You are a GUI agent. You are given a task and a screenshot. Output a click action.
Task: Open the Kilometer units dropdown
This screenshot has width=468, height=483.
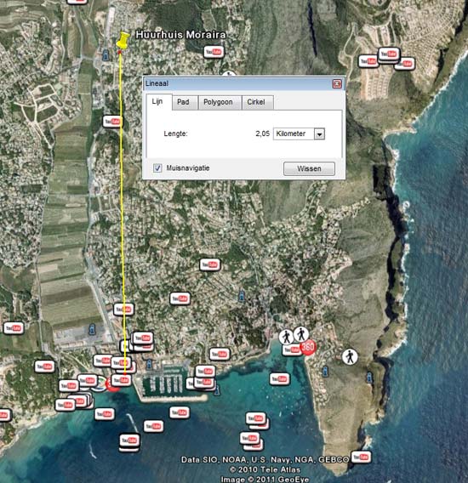point(299,134)
